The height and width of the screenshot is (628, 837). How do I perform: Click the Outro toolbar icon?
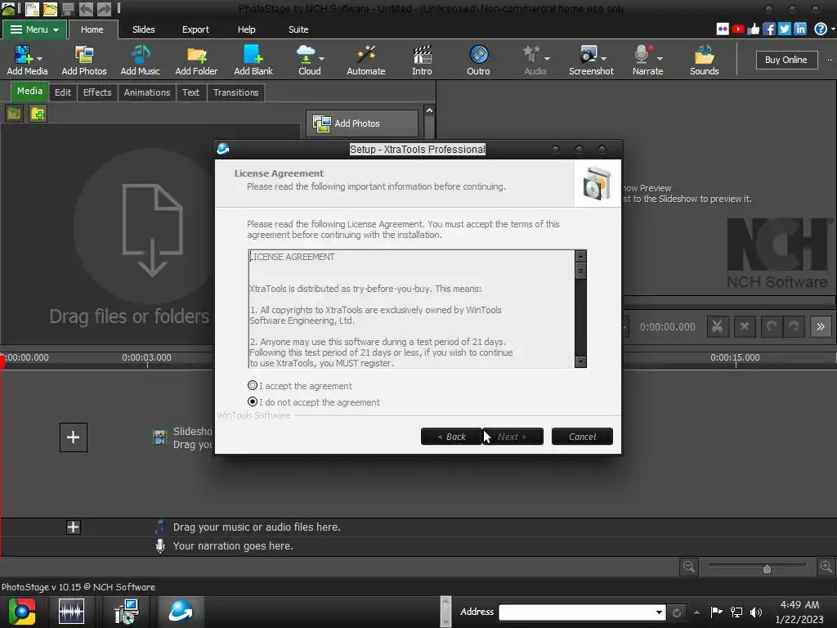[478, 55]
